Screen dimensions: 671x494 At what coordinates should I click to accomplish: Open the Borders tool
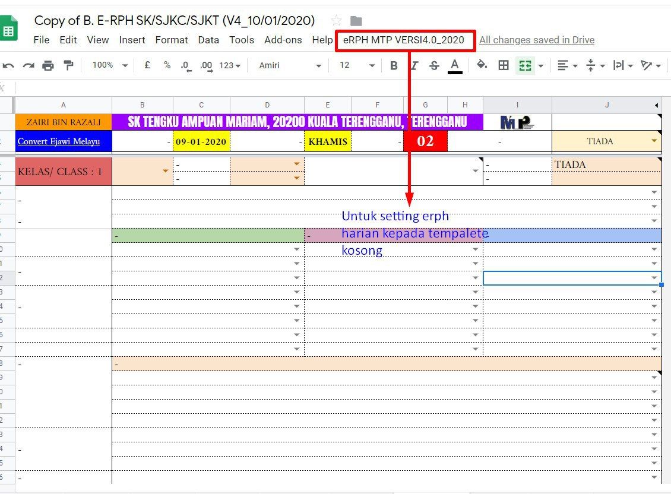(504, 65)
